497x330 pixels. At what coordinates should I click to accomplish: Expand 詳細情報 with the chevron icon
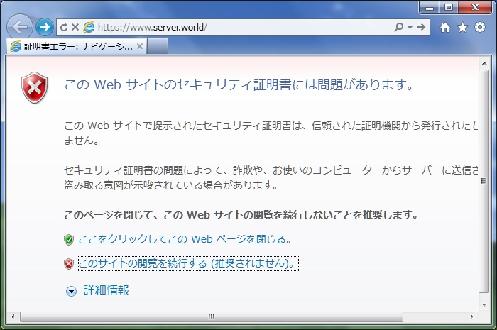point(71,291)
